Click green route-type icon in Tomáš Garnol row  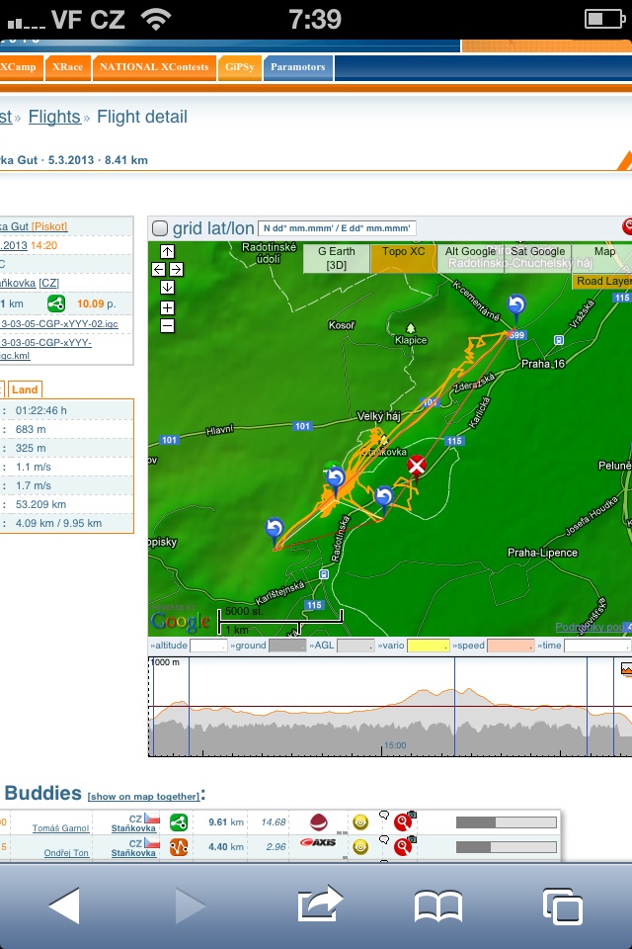179,822
